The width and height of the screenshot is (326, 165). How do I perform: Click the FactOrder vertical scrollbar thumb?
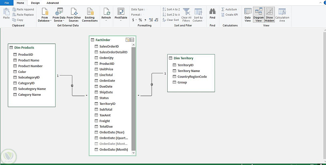tap(133, 99)
